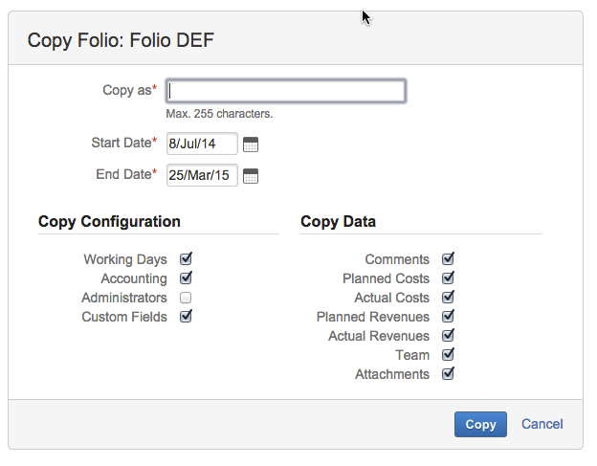Uncheck the Working Days checkbox

click(x=186, y=259)
